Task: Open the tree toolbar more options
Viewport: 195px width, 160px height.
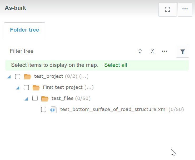Action: 164,51
